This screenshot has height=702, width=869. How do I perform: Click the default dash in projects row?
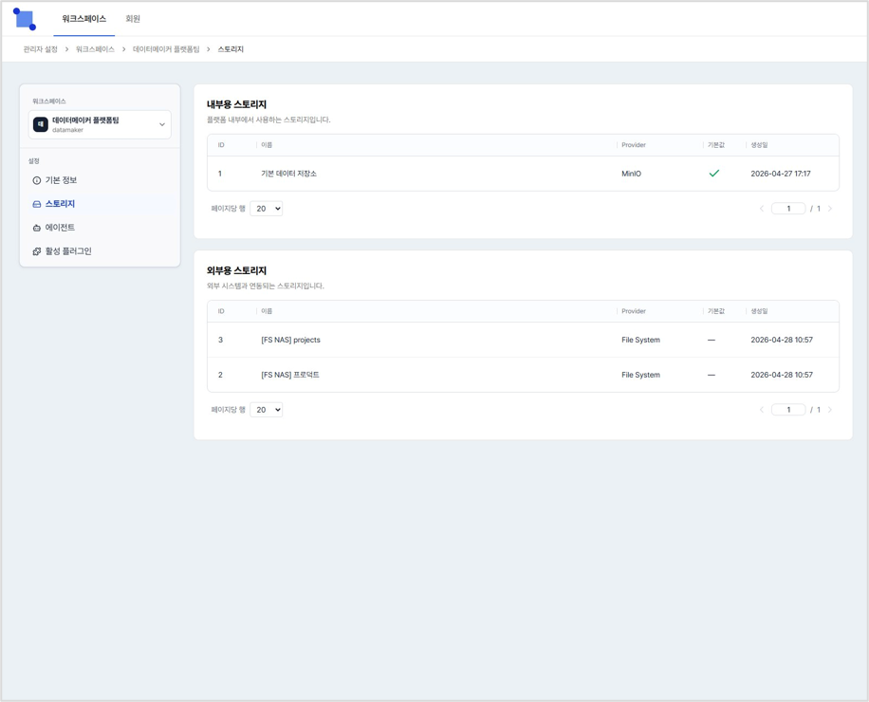click(712, 341)
